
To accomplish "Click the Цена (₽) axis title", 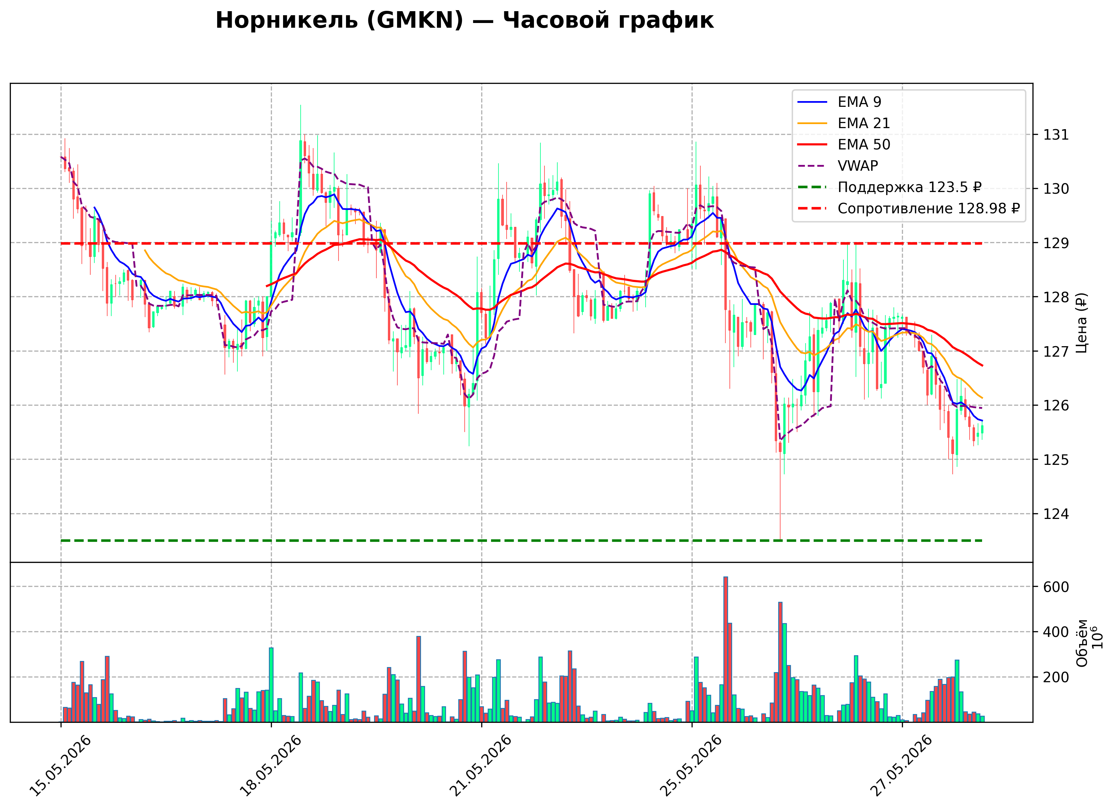I will 1082,323.
